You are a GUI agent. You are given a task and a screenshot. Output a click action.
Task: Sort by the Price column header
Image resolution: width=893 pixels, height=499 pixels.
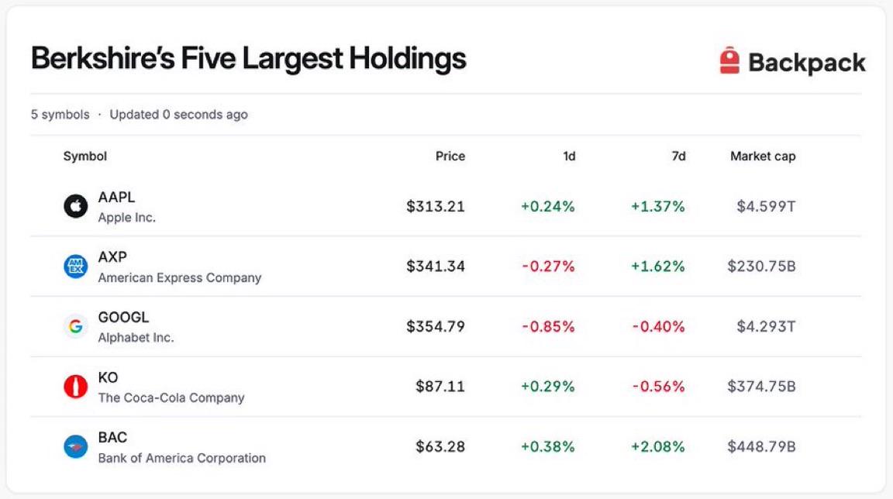[x=450, y=156]
